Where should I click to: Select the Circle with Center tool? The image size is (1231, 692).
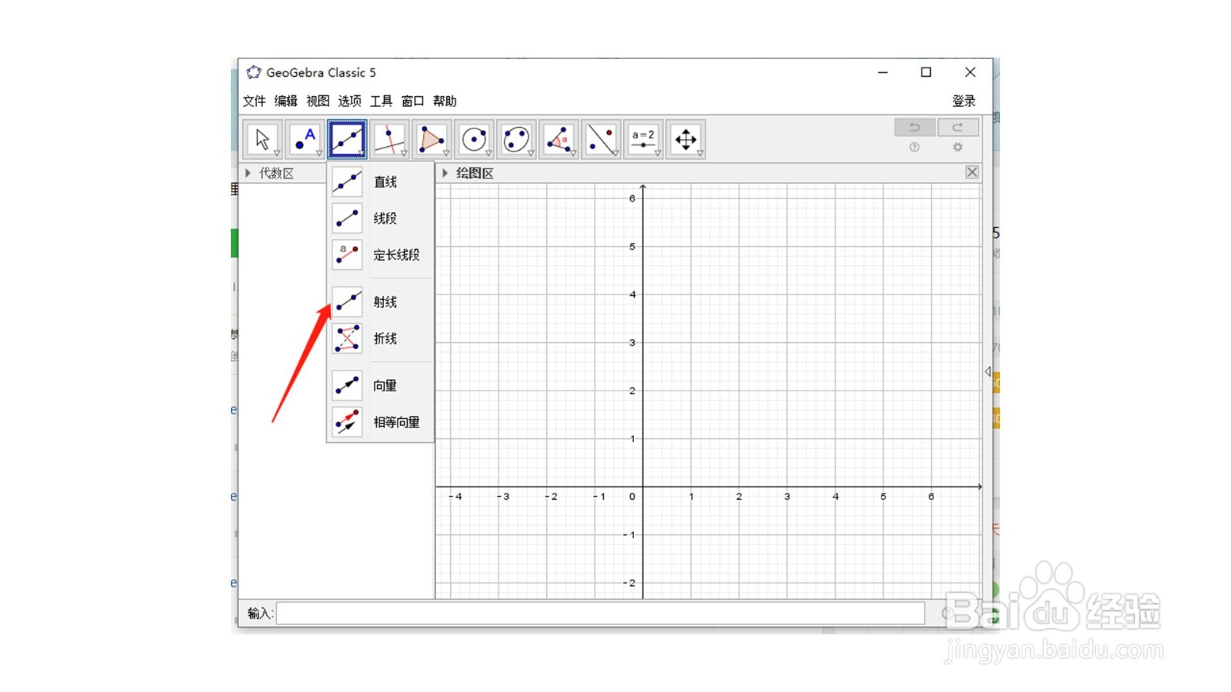pos(474,139)
